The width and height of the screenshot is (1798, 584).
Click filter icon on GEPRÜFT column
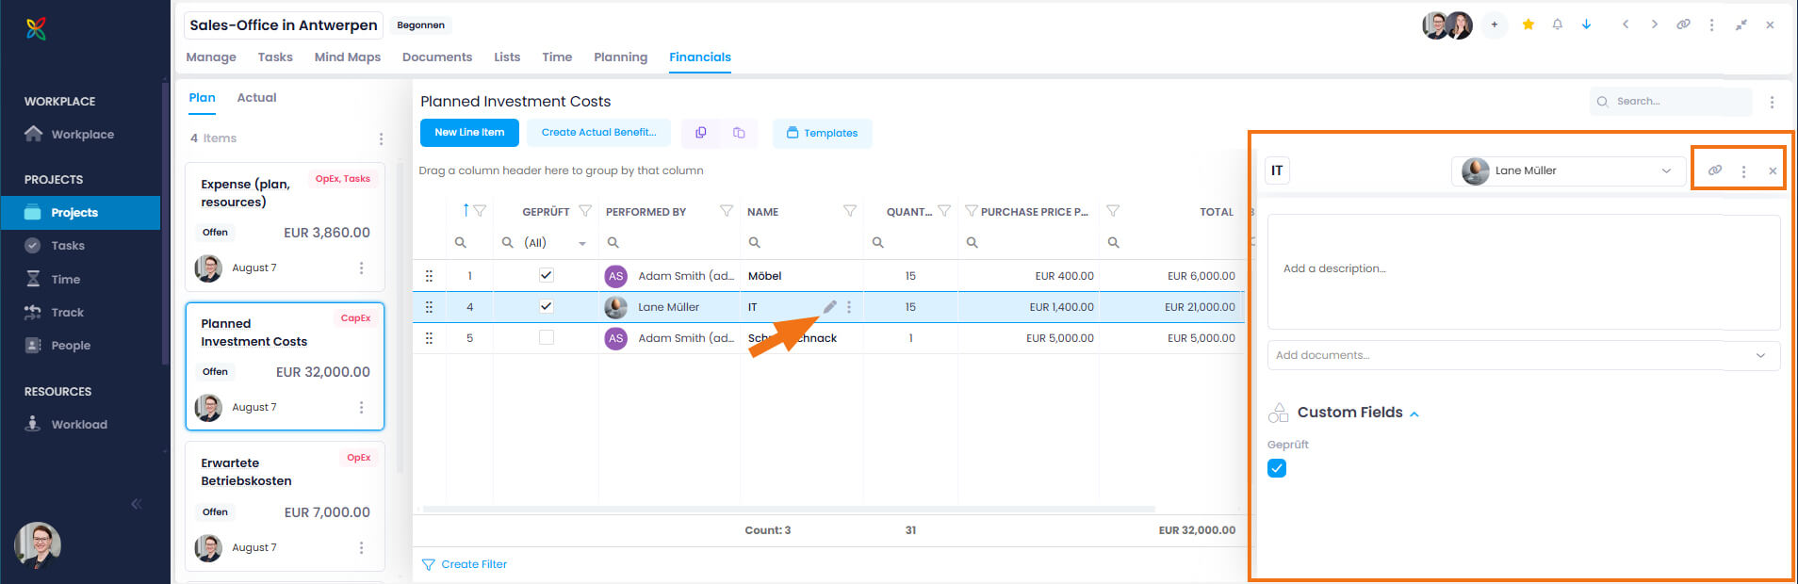point(585,211)
